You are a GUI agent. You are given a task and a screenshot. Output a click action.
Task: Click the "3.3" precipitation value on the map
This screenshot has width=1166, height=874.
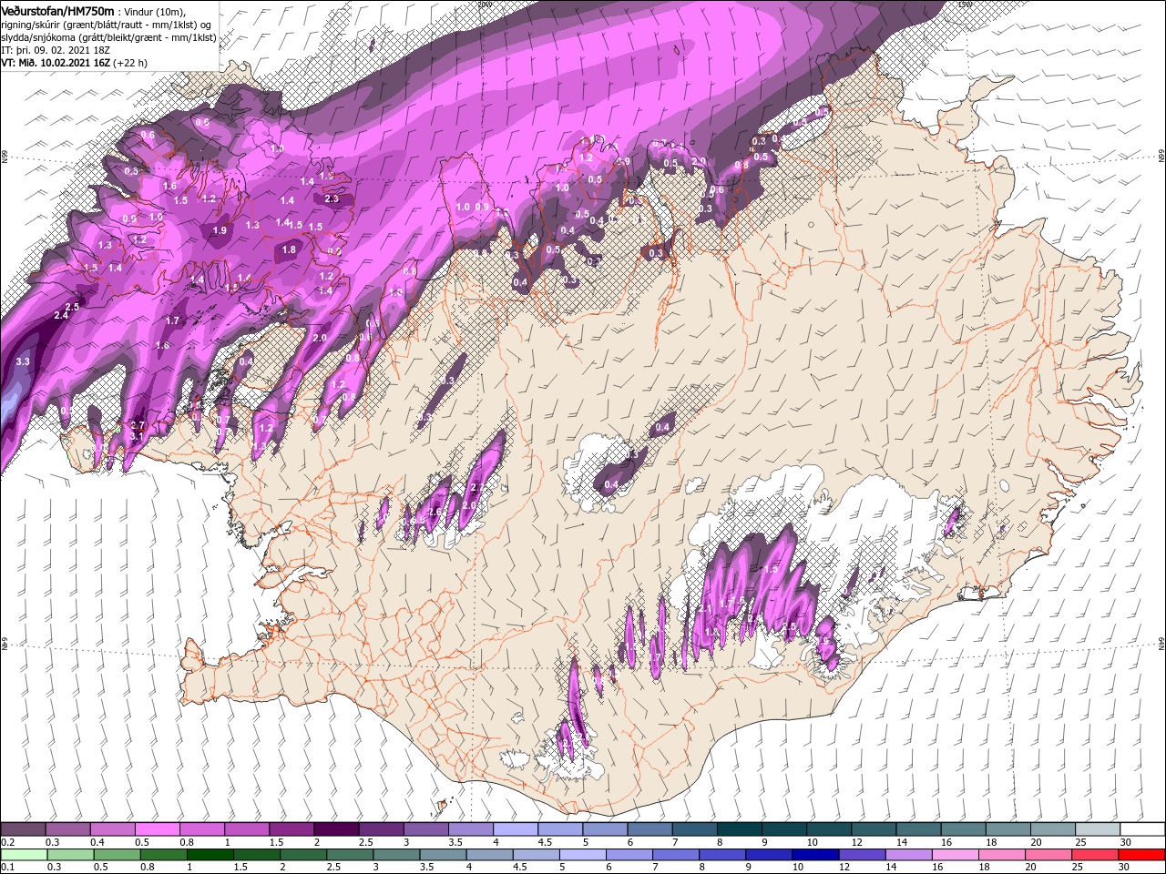[x=24, y=361]
